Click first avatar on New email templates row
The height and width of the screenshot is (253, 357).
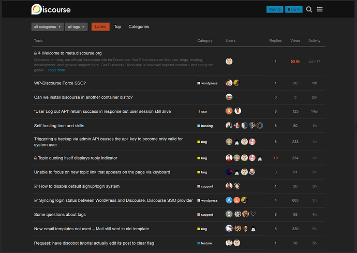pos(229,228)
